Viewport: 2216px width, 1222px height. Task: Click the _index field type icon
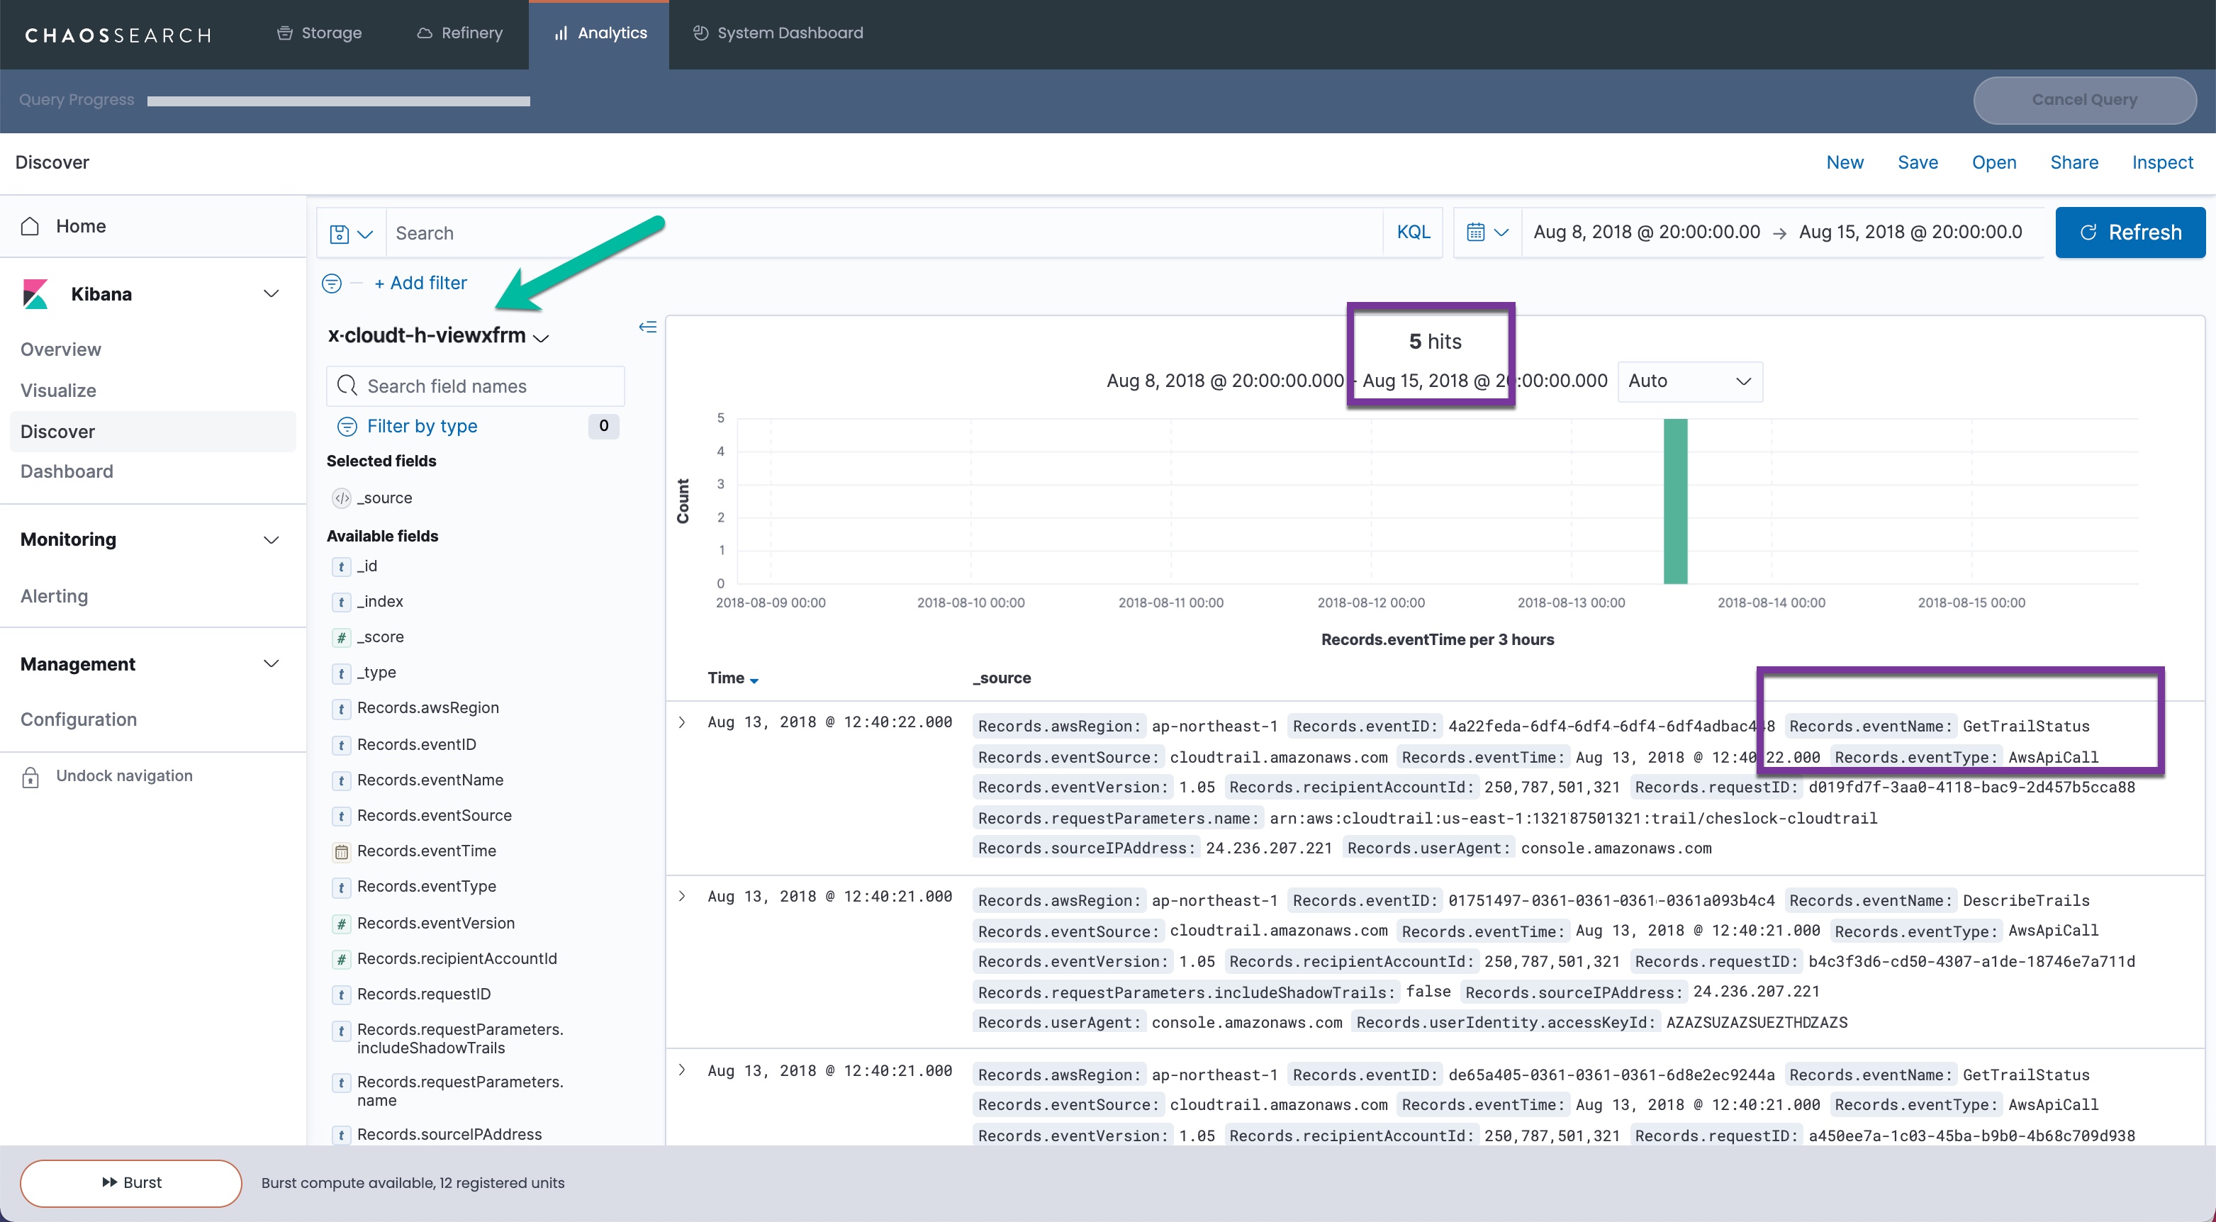tap(342, 602)
